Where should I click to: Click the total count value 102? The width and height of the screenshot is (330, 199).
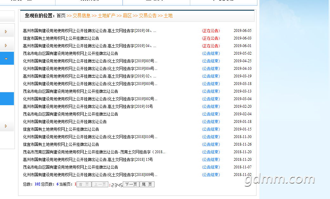pos(37,184)
